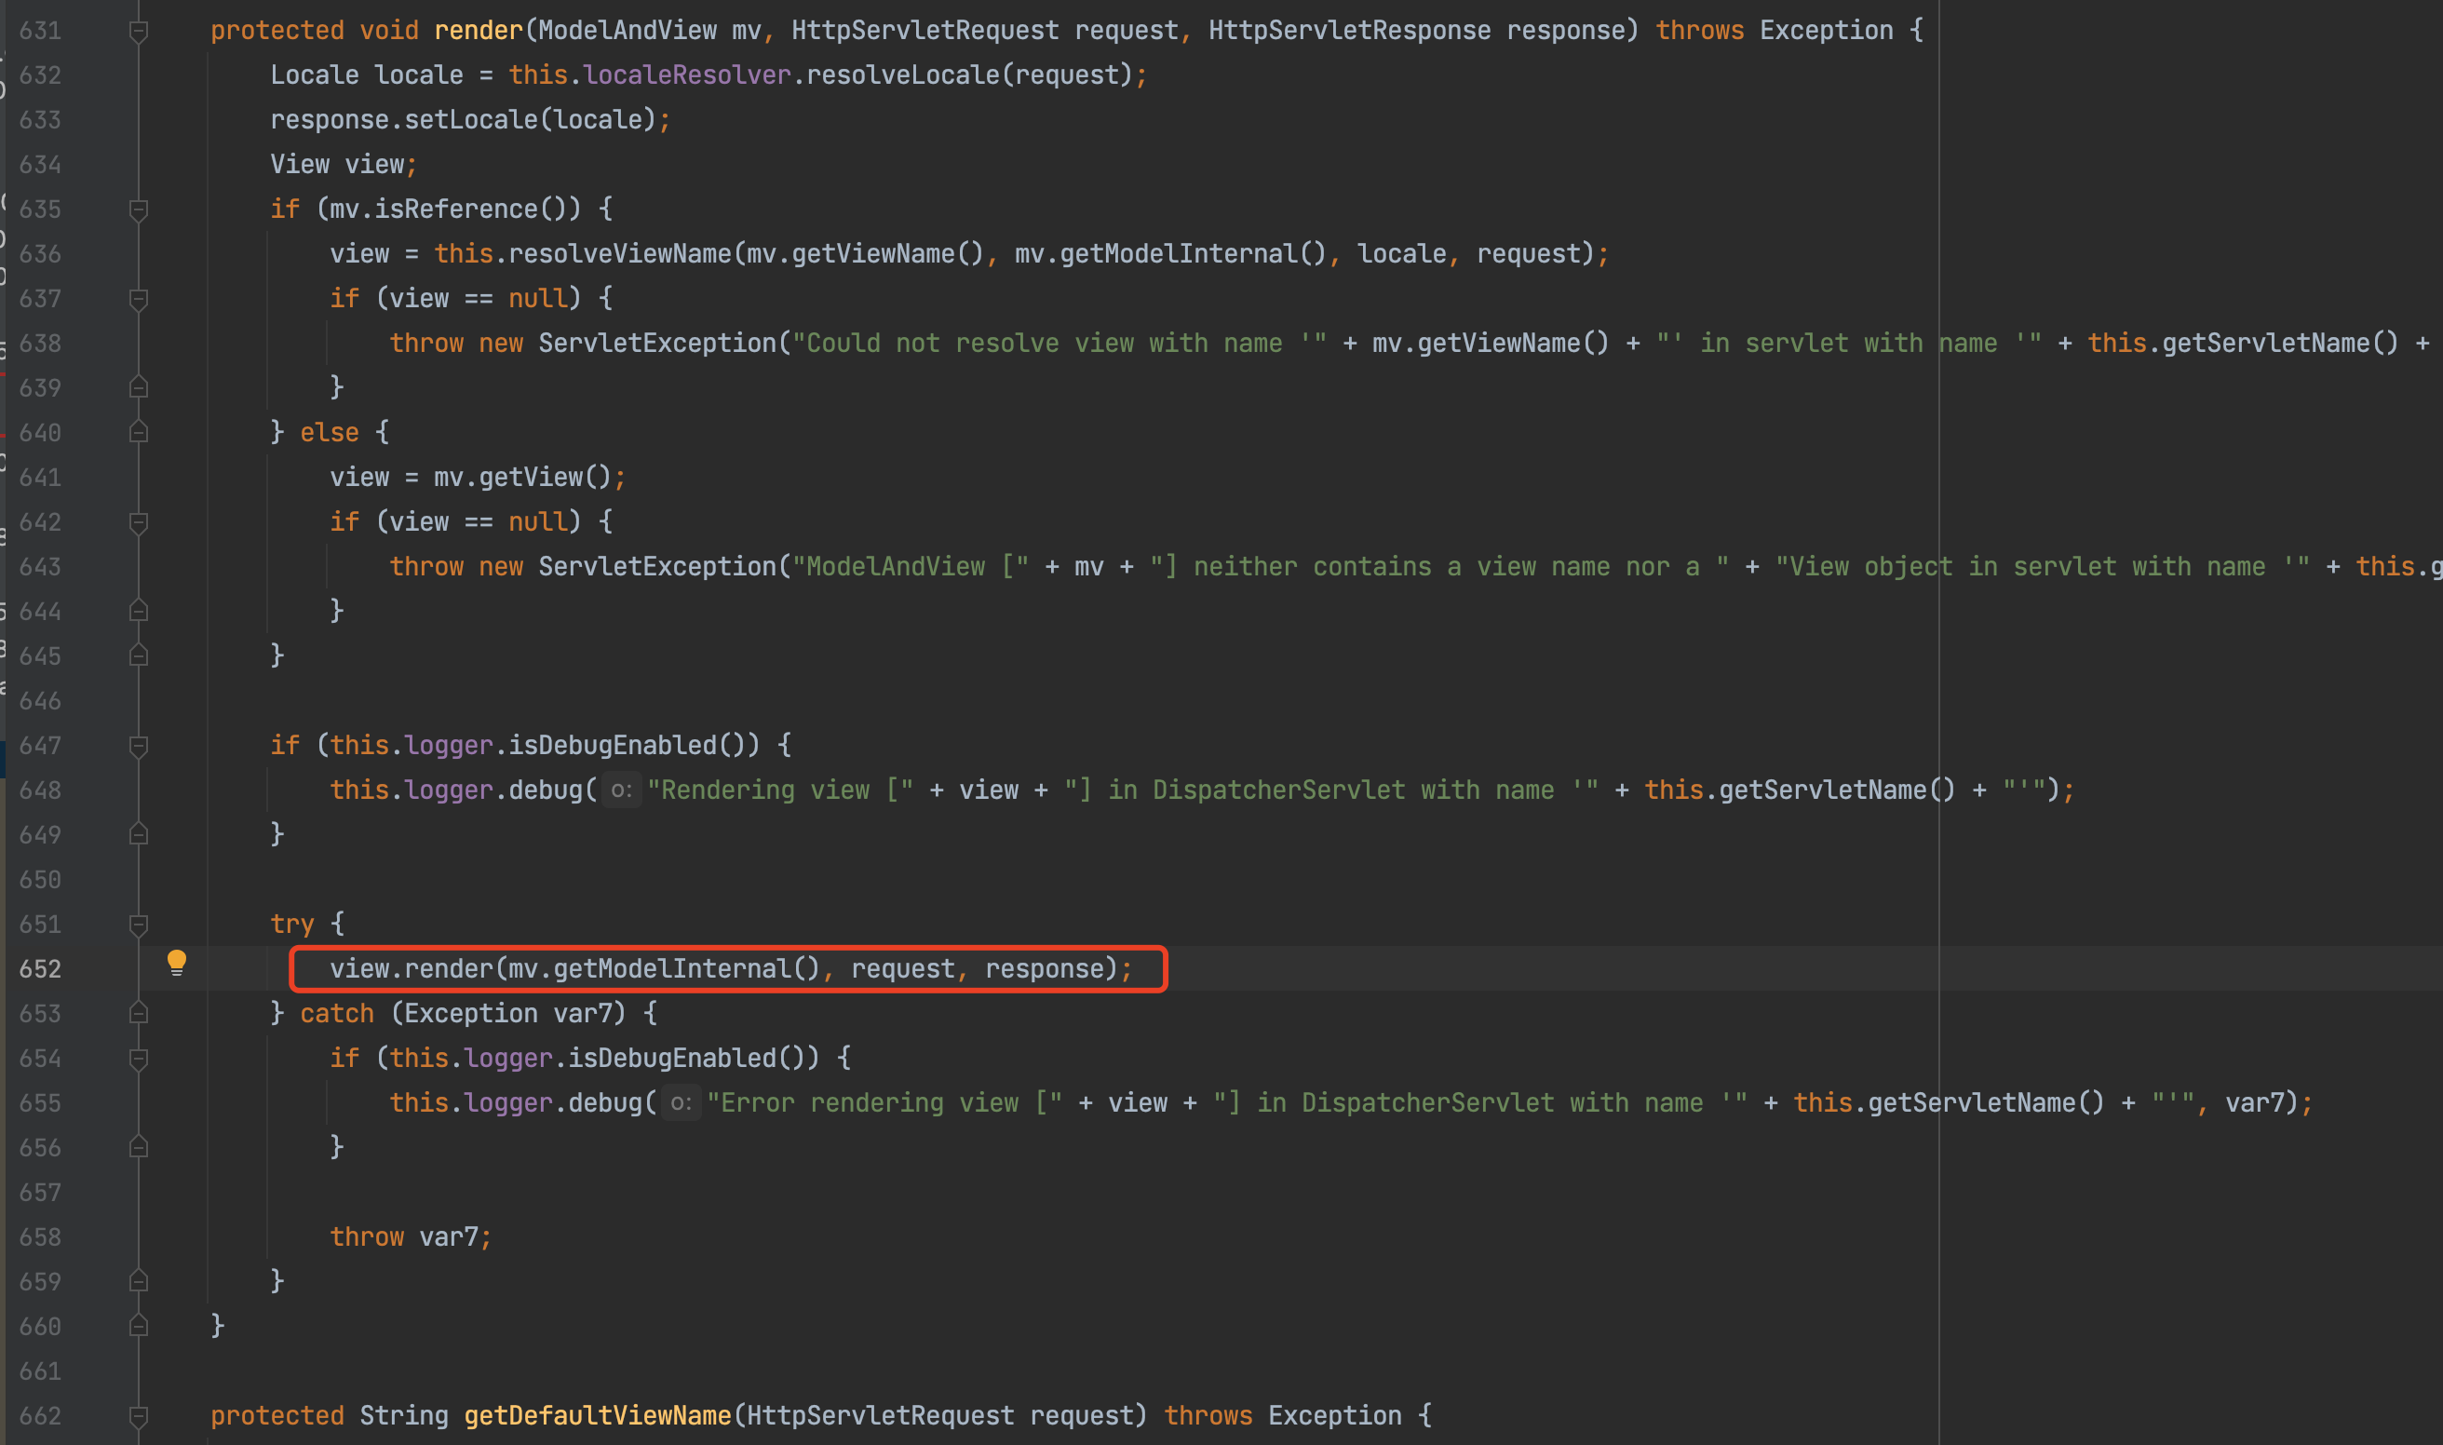Screen dimensions: 2443x1445
Task: Click the ServletException class on line 638
Action: pyautogui.click(x=657, y=343)
